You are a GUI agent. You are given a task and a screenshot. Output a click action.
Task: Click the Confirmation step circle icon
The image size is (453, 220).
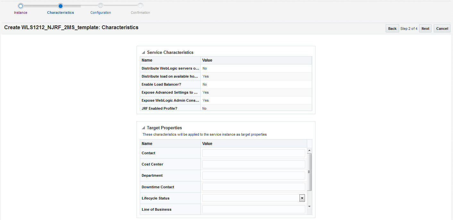140,6
